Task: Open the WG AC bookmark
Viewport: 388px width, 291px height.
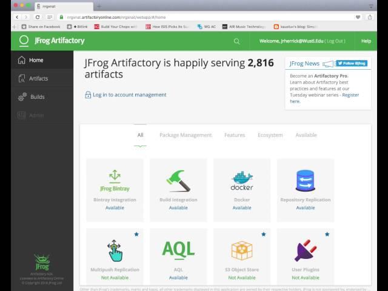Action: click(x=207, y=27)
